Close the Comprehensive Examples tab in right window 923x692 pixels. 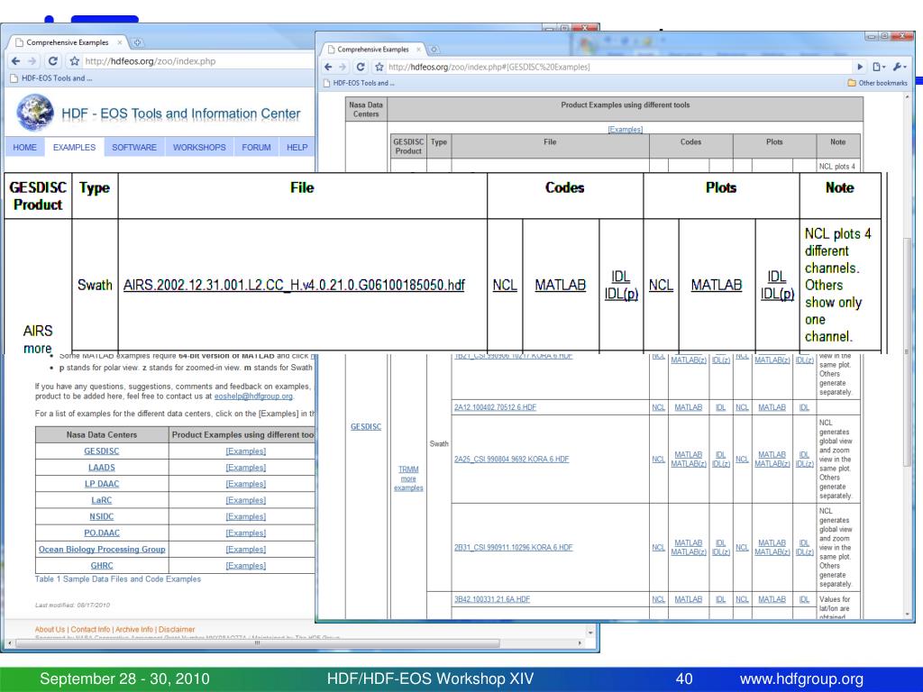pyautogui.click(x=418, y=50)
